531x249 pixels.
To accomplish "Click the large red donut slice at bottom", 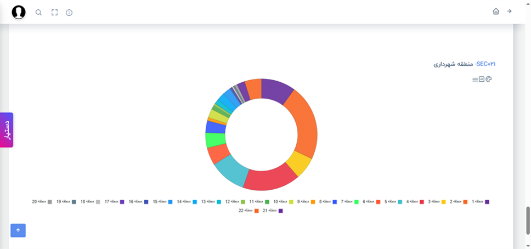I will pos(269,179).
